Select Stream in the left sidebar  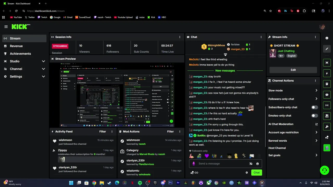tap(24, 38)
